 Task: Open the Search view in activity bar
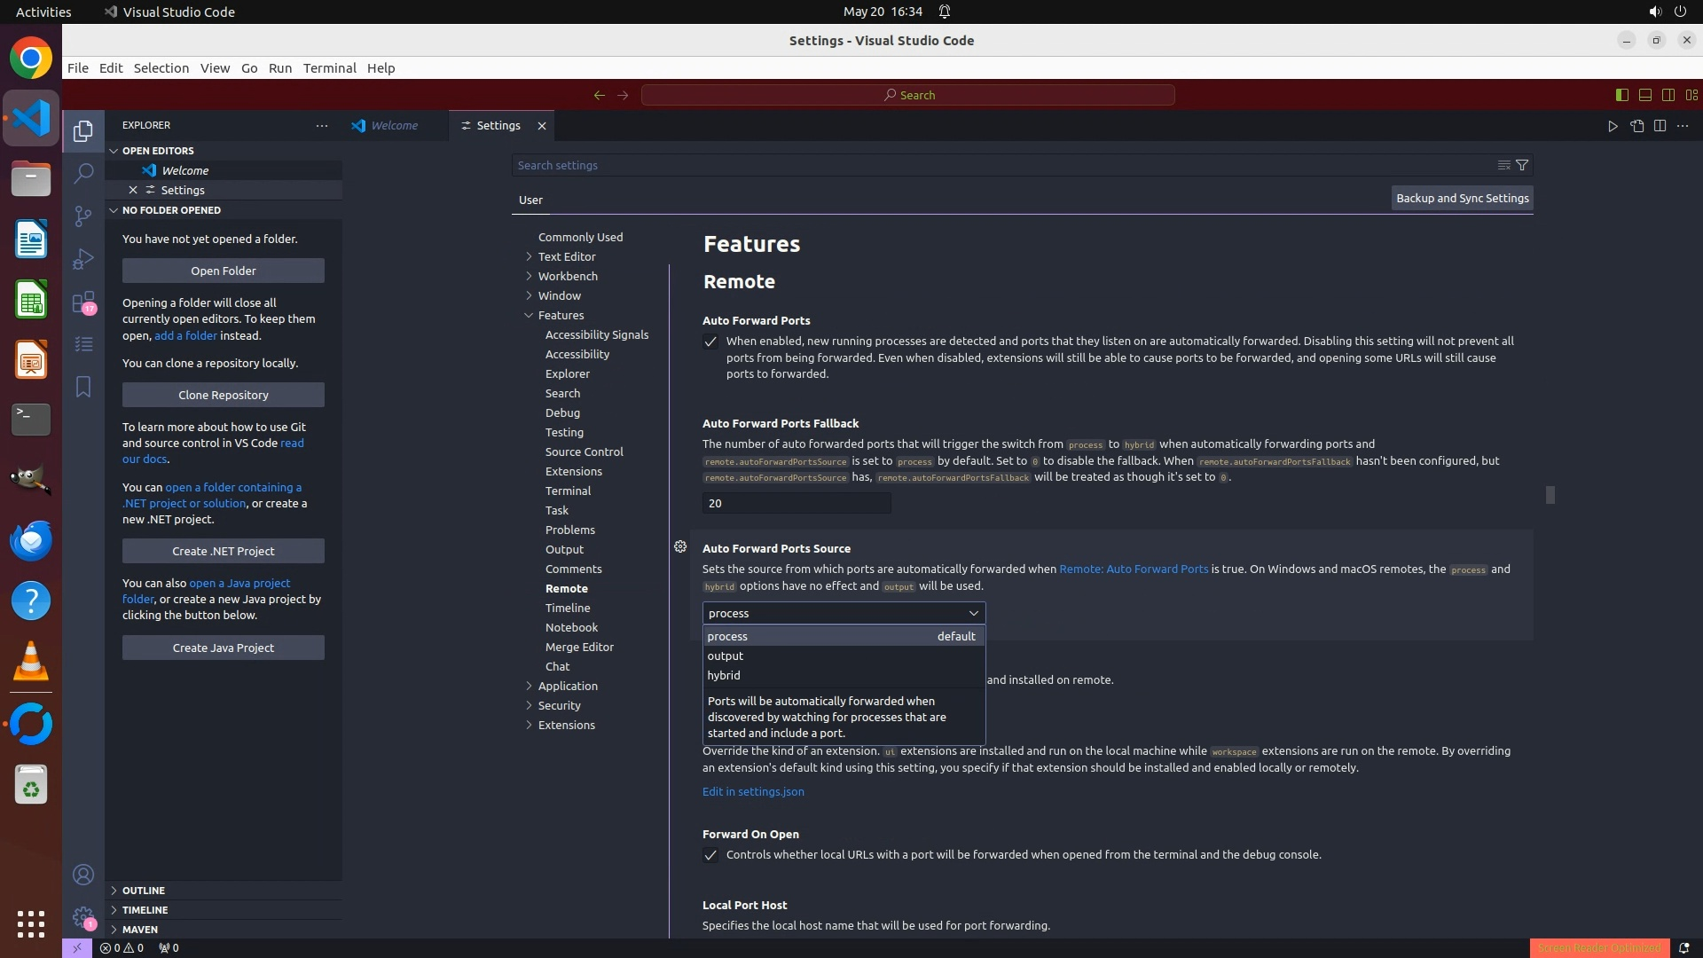pos(83,173)
